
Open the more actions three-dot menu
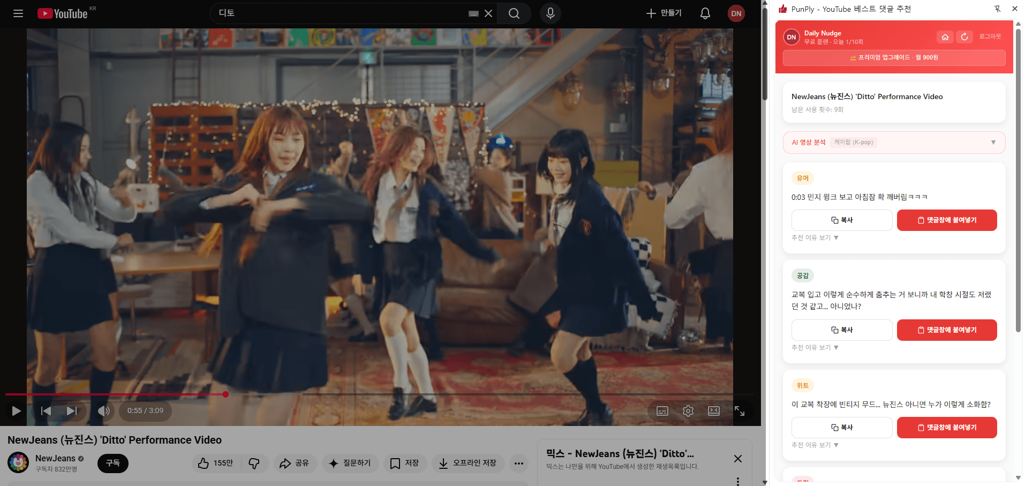coord(518,463)
